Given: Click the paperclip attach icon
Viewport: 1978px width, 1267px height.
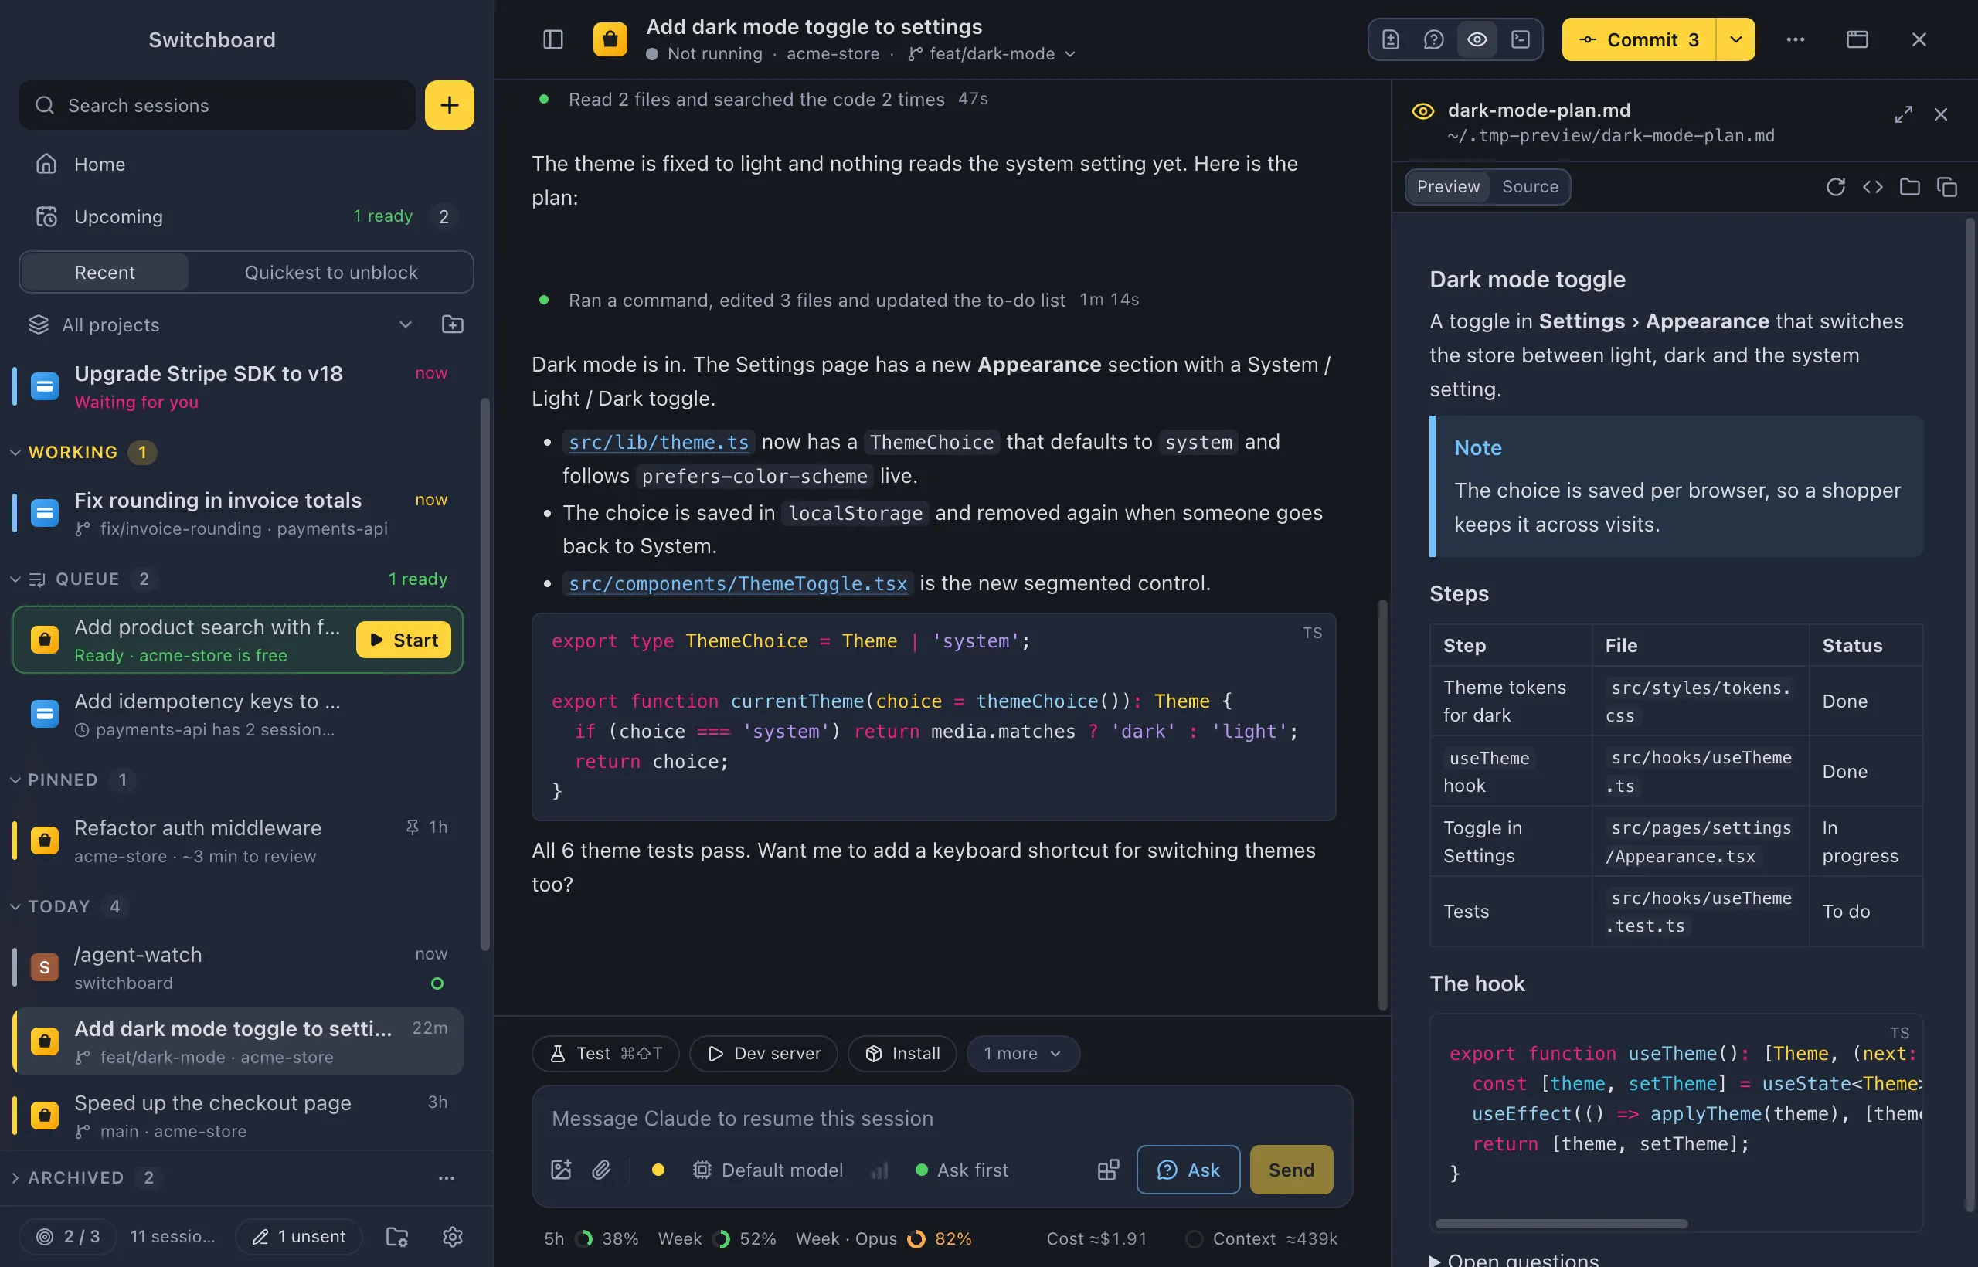Looking at the screenshot, I should point(601,1169).
